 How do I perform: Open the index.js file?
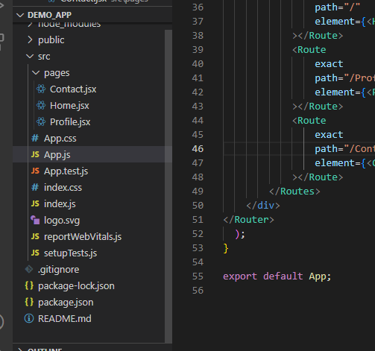click(60, 204)
